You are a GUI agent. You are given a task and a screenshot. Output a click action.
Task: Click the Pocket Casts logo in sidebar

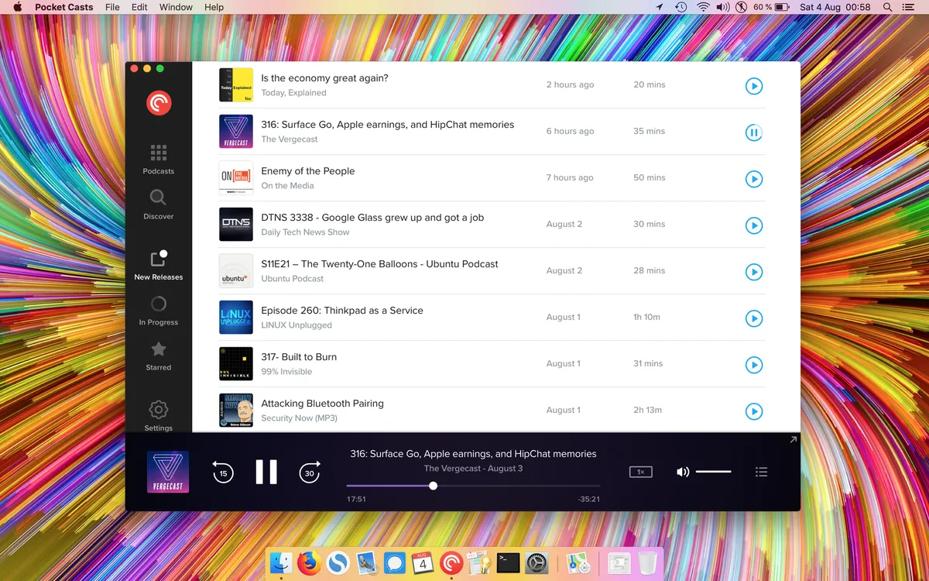tap(159, 102)
